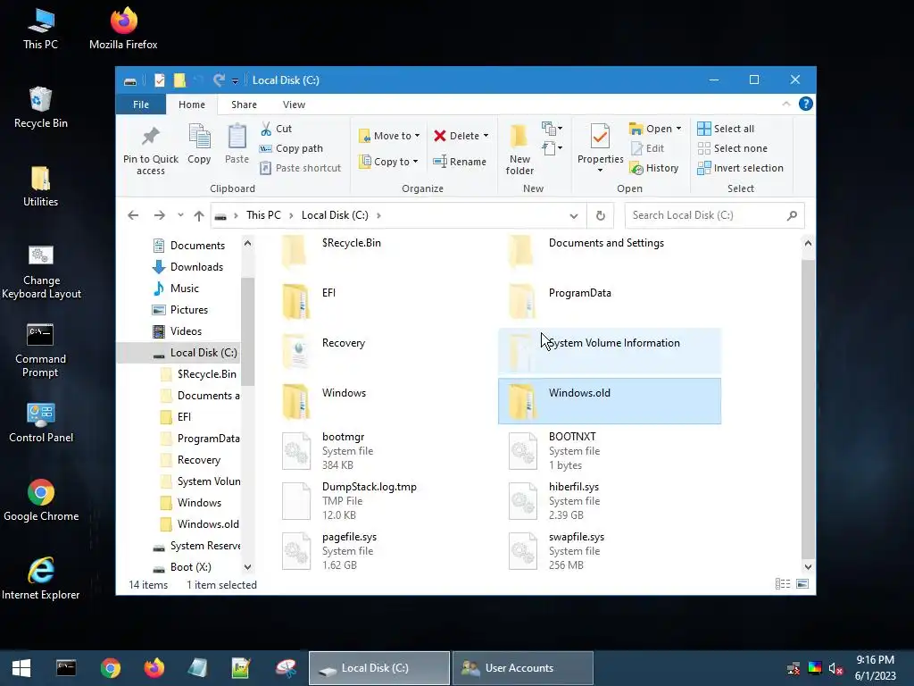
Task: Open the Windows Start button
Action: pyautogui.click(x=21, y=668)
